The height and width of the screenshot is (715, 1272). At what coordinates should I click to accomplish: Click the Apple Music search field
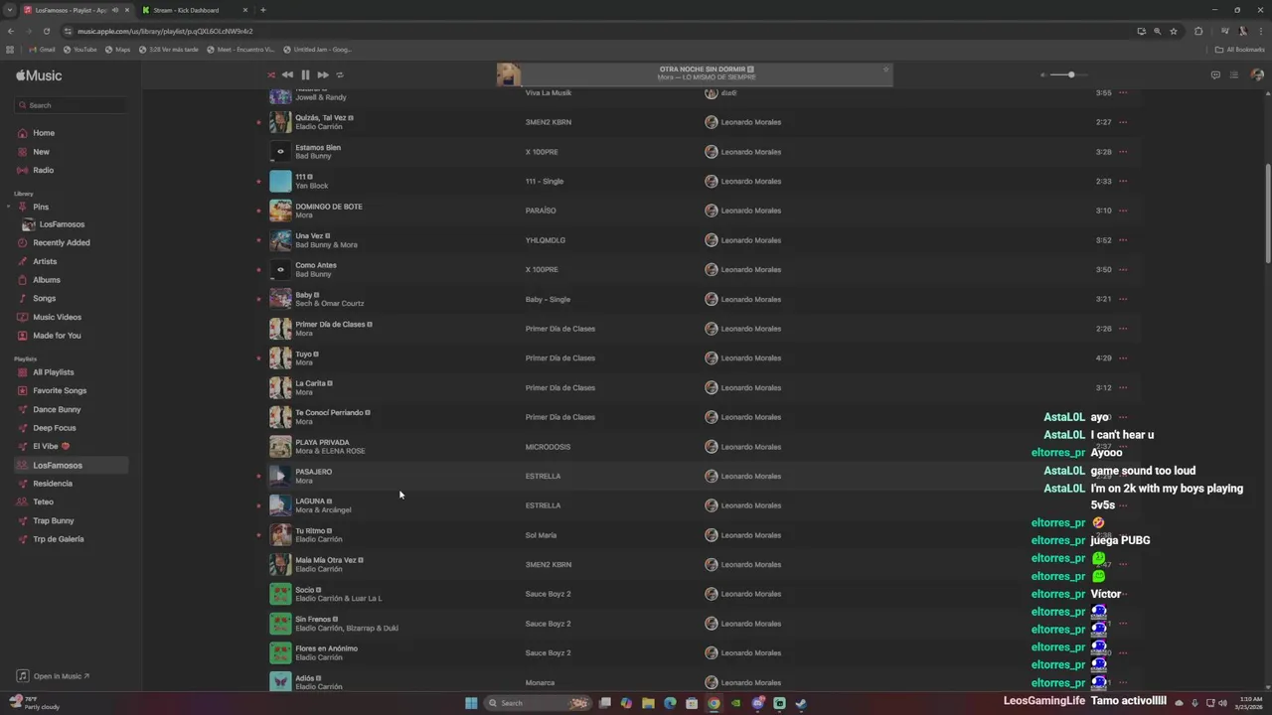pos(71,105)
